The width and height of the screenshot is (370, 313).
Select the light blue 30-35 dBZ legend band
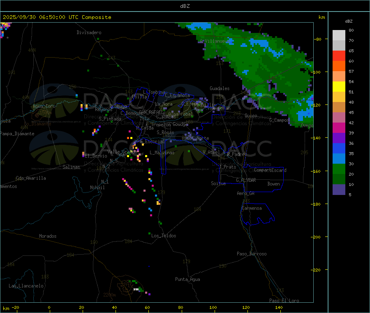pyautogui.click(x=339, y=159)
